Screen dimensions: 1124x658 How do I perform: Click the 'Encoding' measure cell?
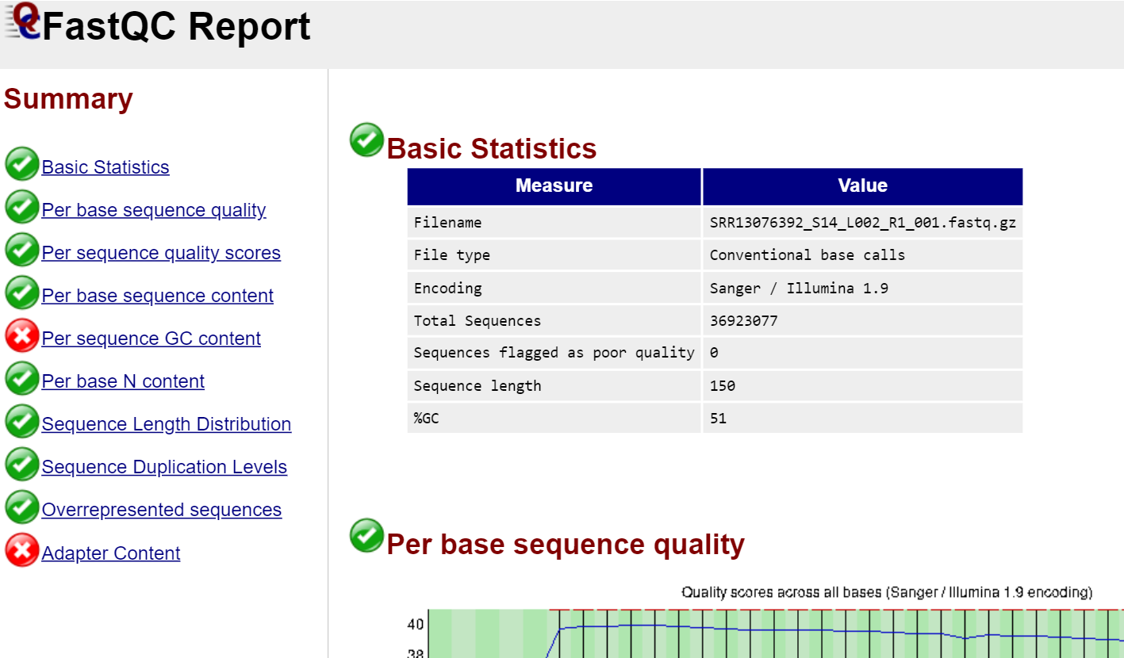[554, 289]
